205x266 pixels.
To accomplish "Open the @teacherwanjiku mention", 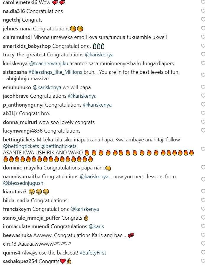I will pos(49,63).
